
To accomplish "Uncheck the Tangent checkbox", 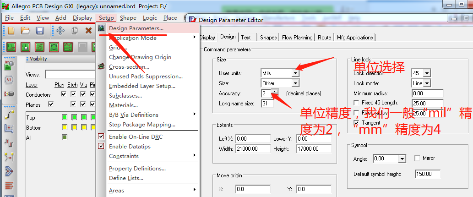I will click(x=356, y=123).
